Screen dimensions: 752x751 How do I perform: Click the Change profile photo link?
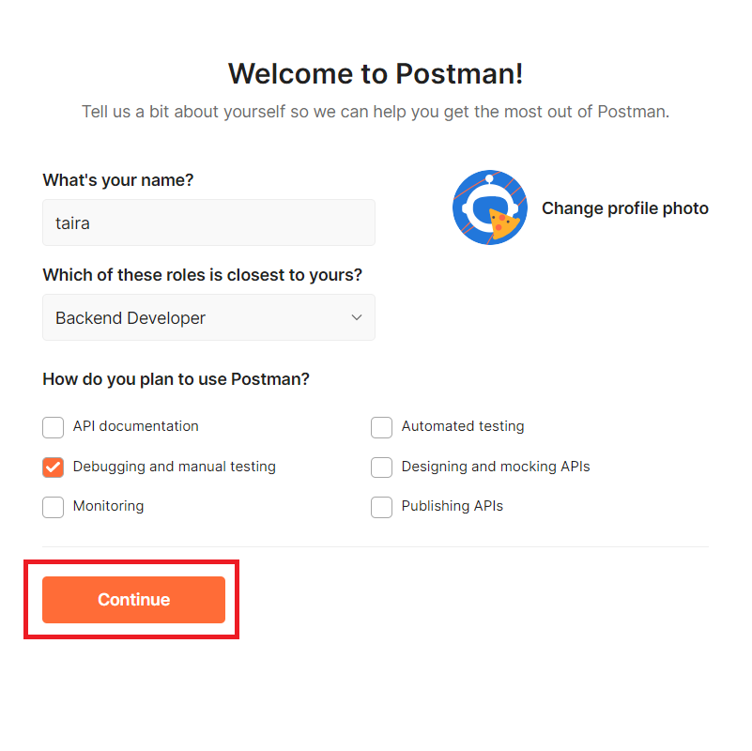coord(625,208)
